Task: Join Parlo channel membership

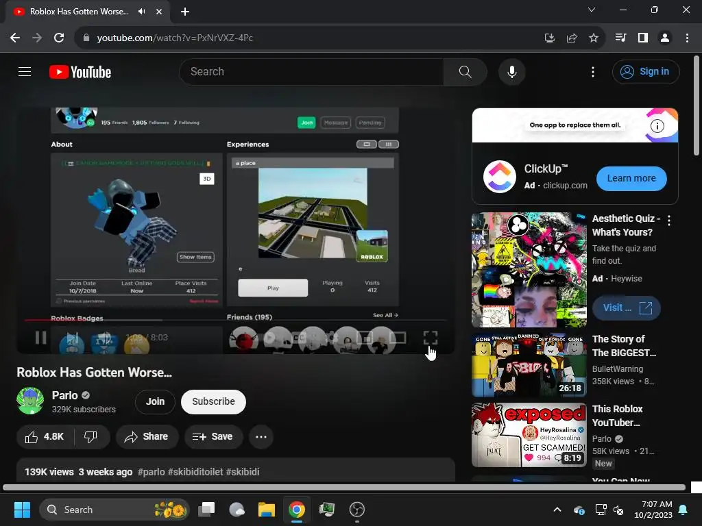Action: coord(155,401)
